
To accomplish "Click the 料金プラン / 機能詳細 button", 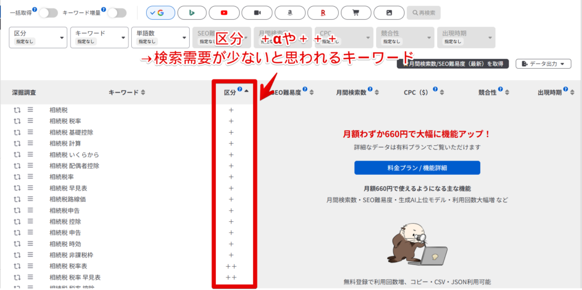I will (x=417, y=167).
